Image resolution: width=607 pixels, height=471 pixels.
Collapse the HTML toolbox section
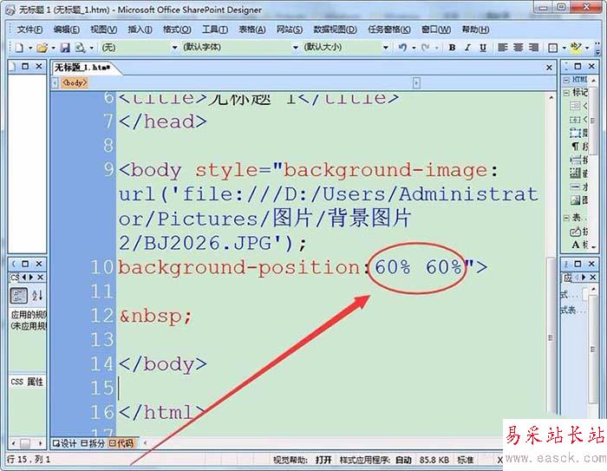[566, 80]
